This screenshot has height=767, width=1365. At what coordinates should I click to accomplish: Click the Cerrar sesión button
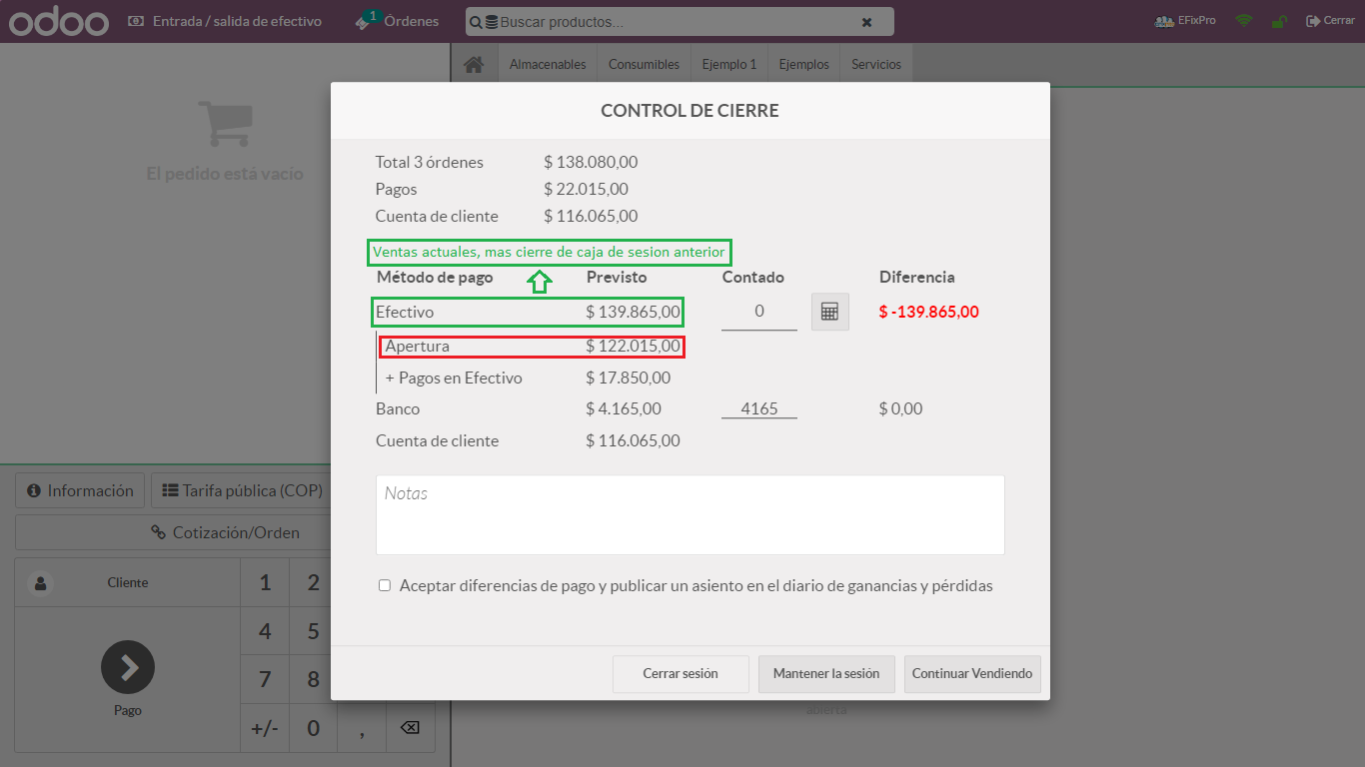pos(680,674)
